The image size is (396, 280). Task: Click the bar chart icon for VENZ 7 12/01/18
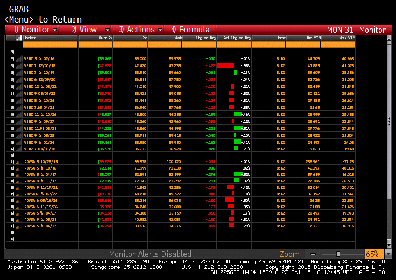[x=19, y=66]
